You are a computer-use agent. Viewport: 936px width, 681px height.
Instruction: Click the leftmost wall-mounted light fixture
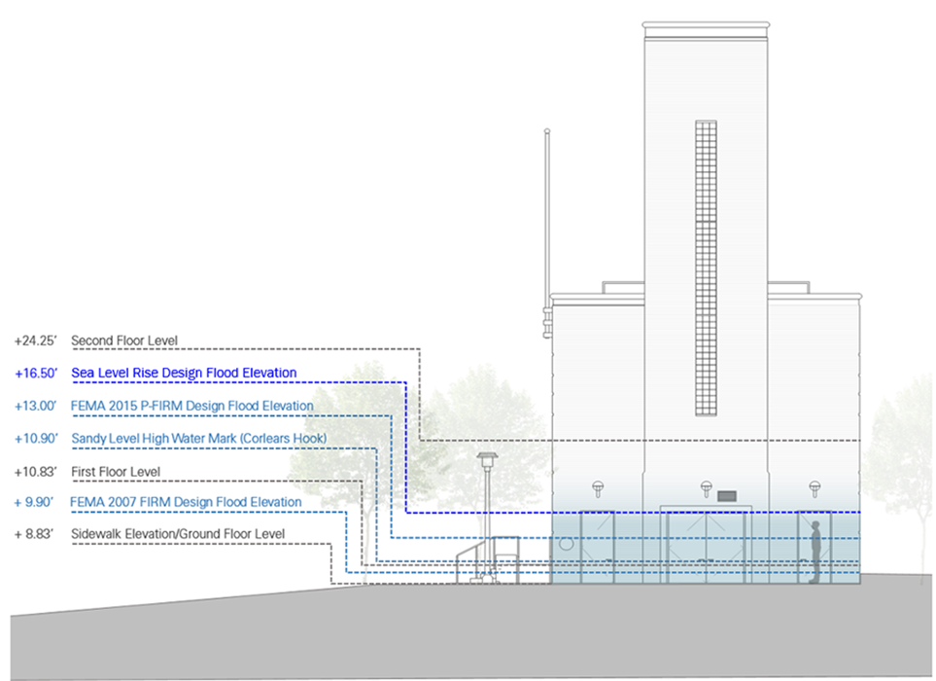pyautogui.click(x=598, y=487)
